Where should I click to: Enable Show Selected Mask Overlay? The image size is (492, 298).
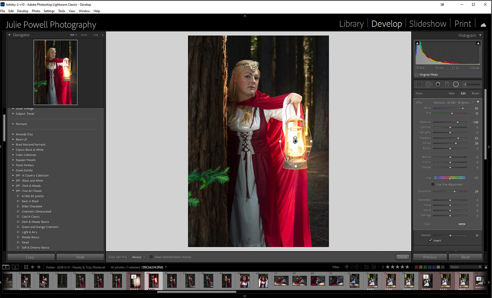151,257
